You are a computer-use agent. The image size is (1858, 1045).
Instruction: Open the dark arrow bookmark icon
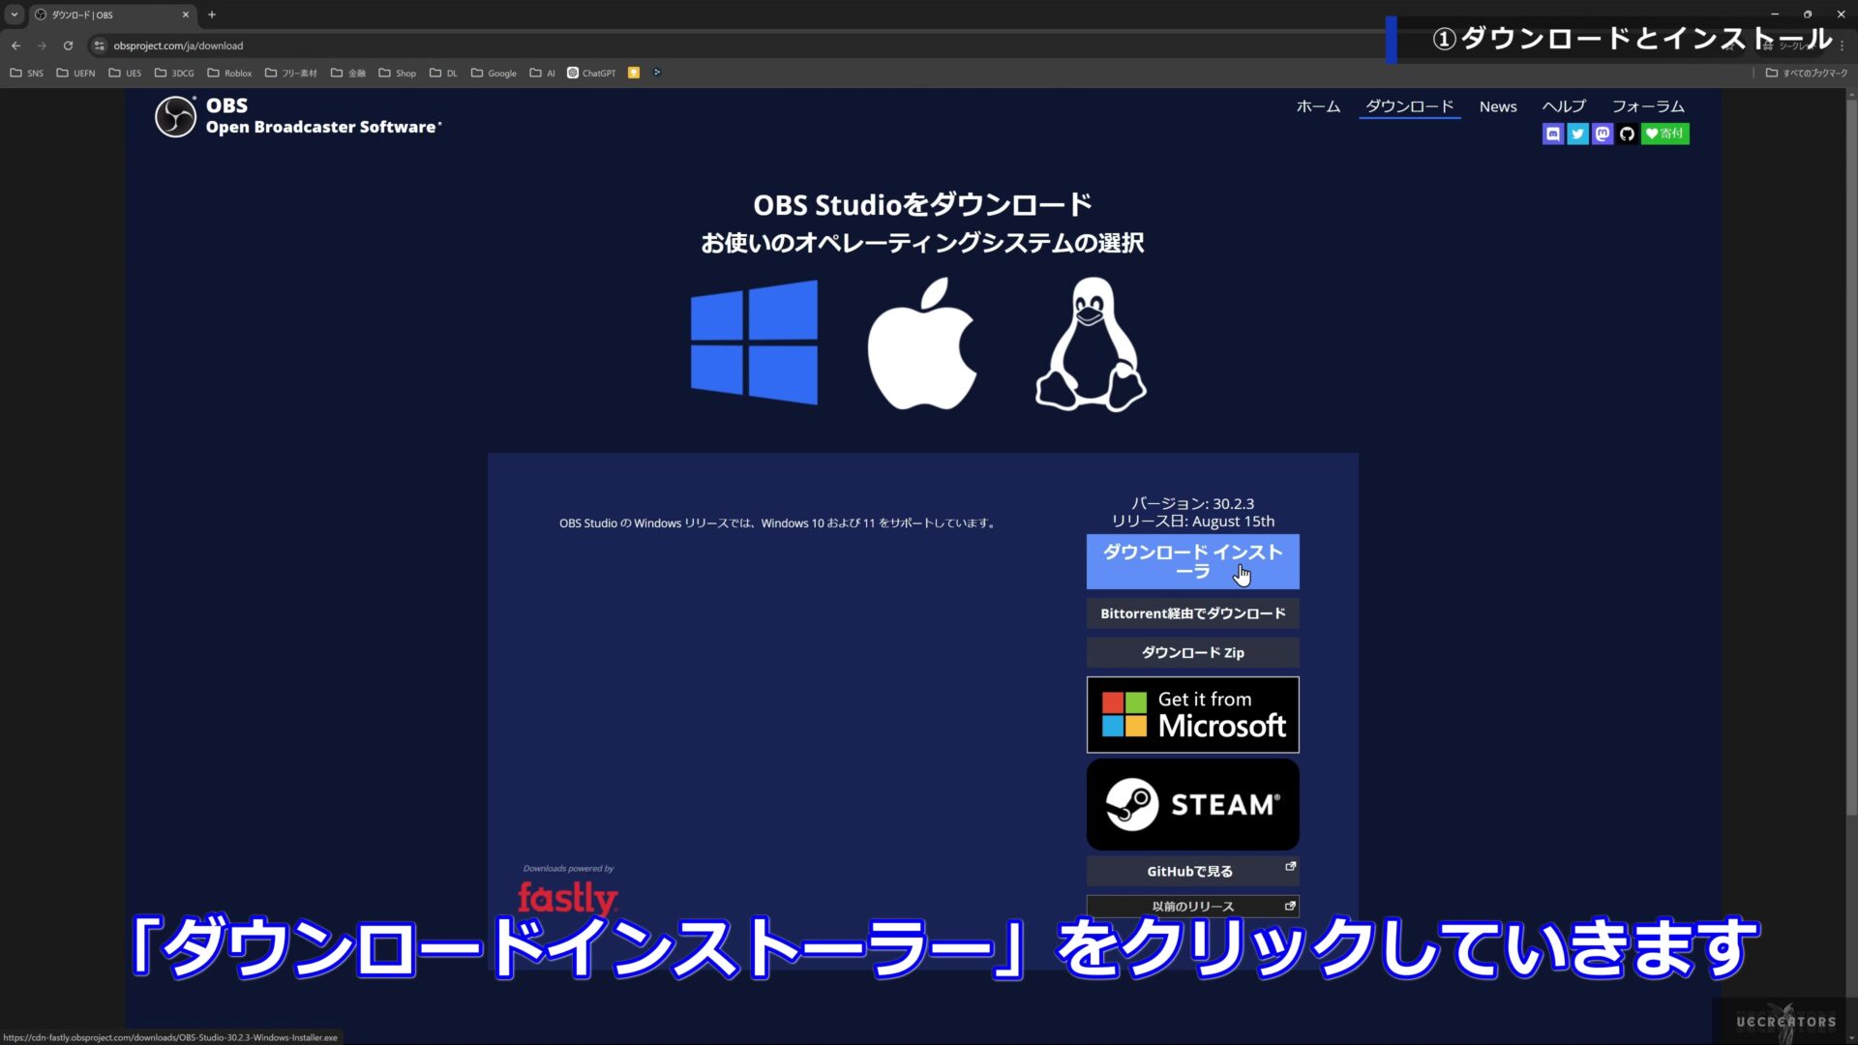(657, 73)
